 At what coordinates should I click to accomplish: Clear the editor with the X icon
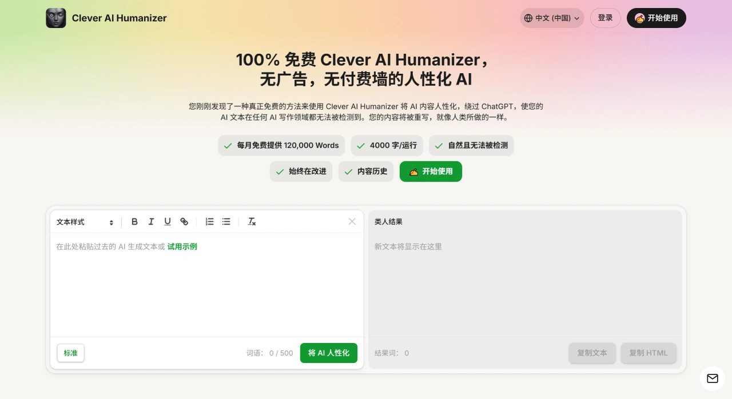pyautogui.click(x=352, y=222)
